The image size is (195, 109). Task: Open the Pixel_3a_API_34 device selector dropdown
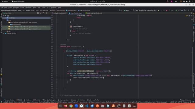(x=144, y=10)
